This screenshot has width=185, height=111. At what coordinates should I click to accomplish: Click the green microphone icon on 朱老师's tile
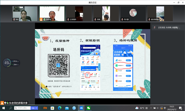pyautogui.click(x=44, y=19)
